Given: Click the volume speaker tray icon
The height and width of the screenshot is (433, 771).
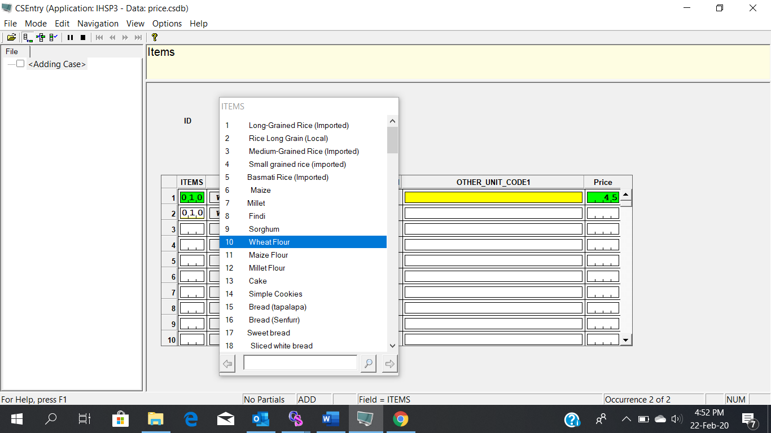Looking at the screenshot, I should (677, 419).
